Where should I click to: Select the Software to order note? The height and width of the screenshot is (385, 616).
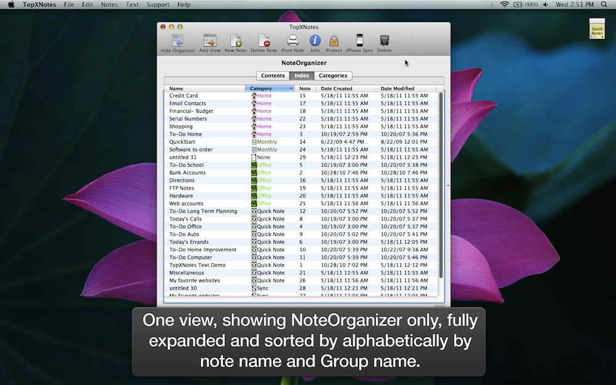(301, 150)
